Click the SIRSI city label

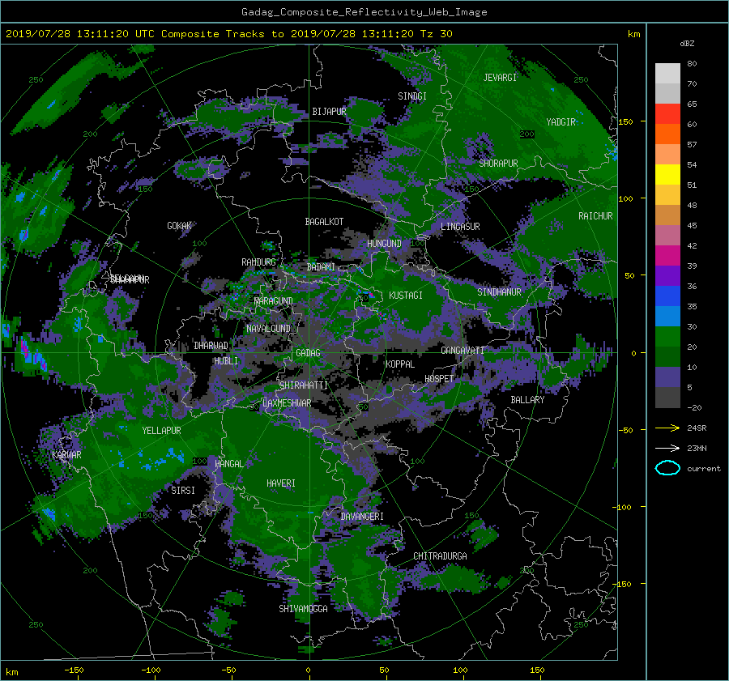(x=183, y=491)
